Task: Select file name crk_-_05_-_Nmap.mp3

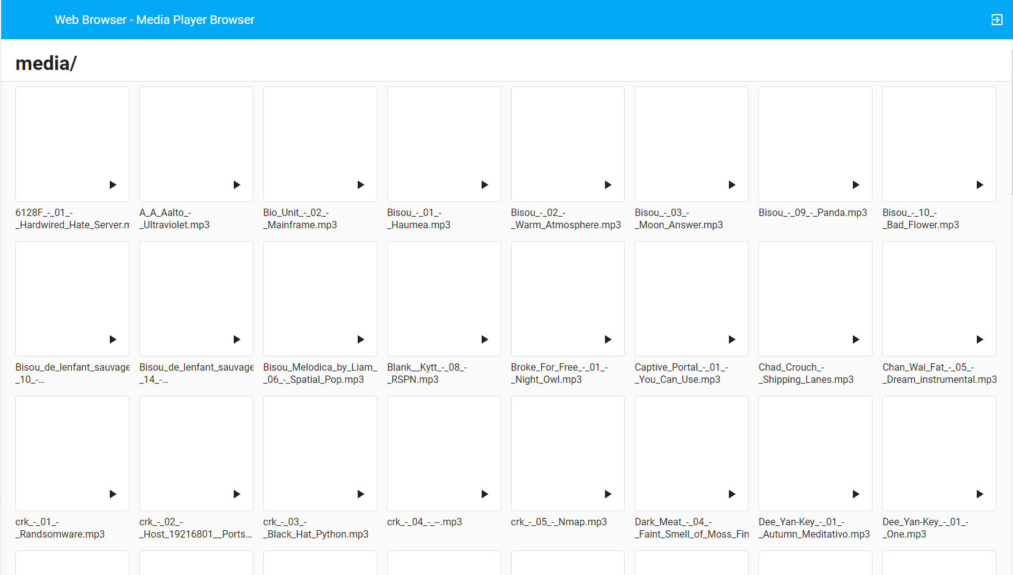Action: (x=559, y=522)
